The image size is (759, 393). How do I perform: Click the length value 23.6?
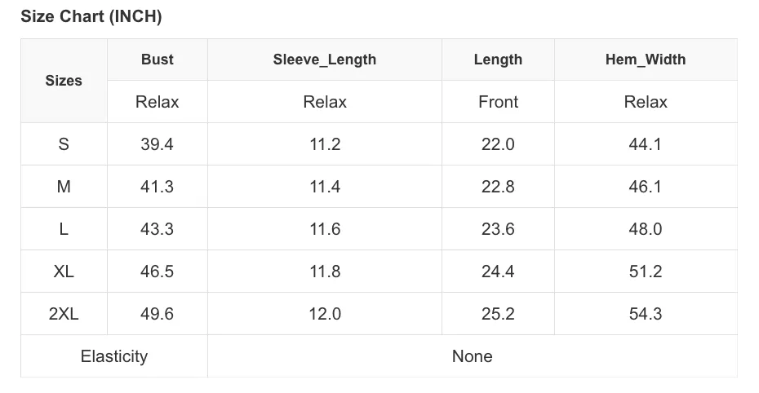point(498,229)
